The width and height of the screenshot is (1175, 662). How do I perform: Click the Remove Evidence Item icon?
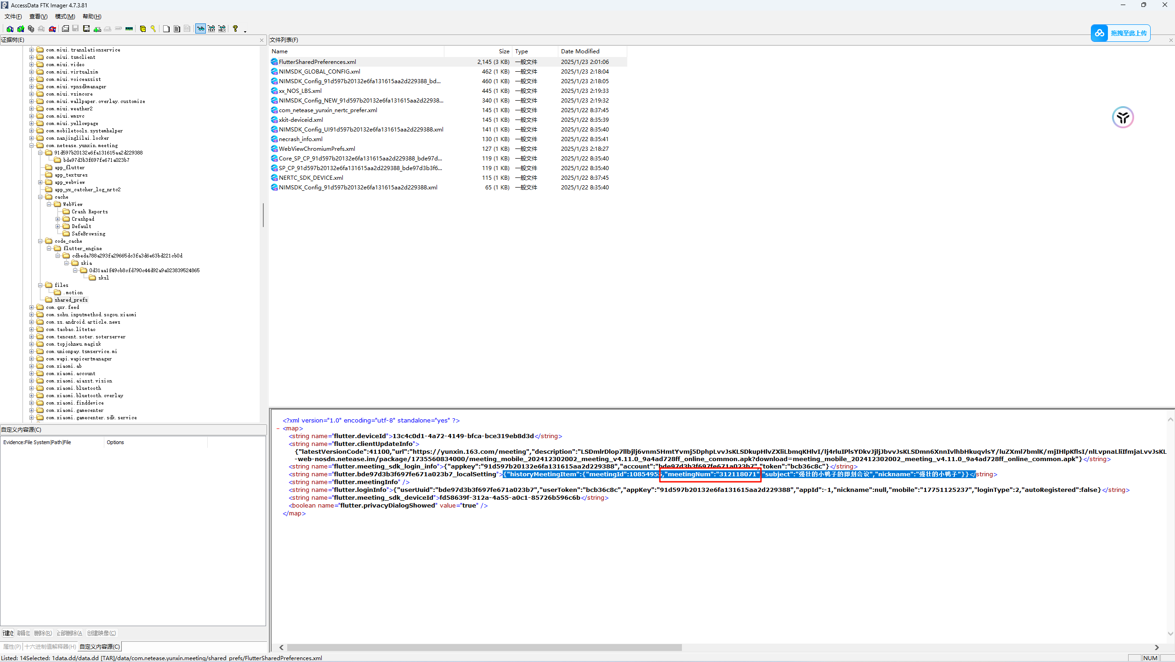click(x=52, y=29)
